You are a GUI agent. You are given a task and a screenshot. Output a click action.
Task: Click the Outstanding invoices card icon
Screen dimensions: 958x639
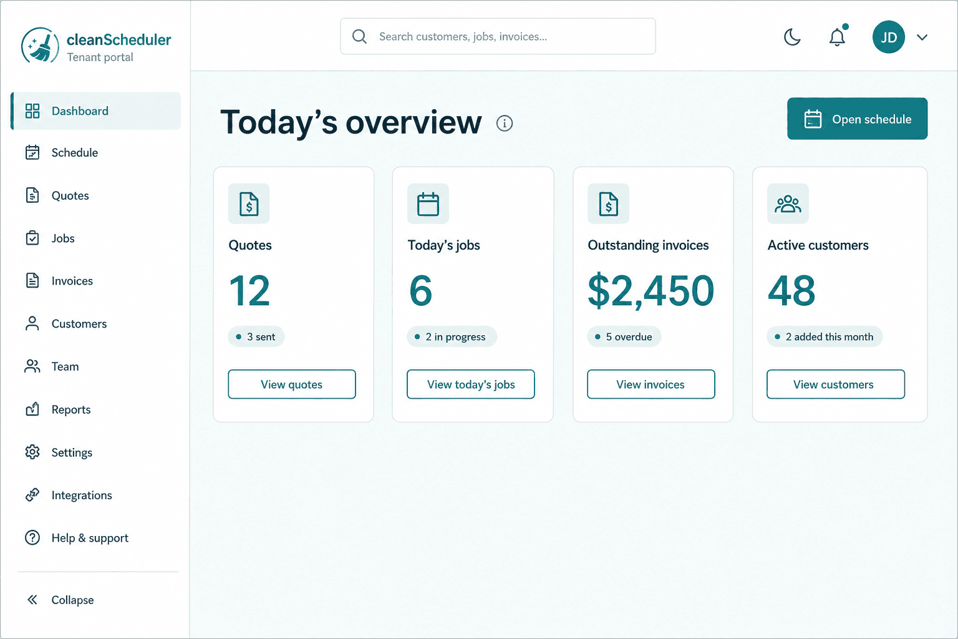(x=608, y=203)
